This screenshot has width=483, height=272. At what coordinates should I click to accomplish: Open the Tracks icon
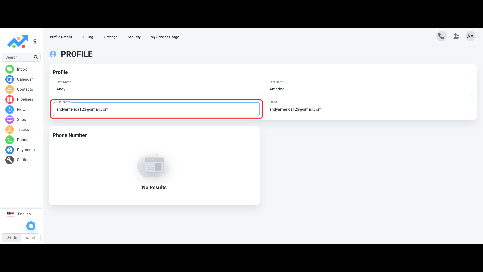10,130
